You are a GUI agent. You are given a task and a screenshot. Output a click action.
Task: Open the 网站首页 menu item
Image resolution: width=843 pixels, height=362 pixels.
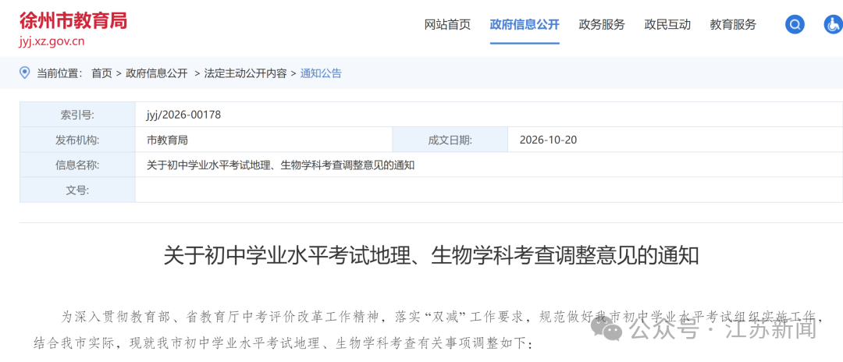point(447,25)
